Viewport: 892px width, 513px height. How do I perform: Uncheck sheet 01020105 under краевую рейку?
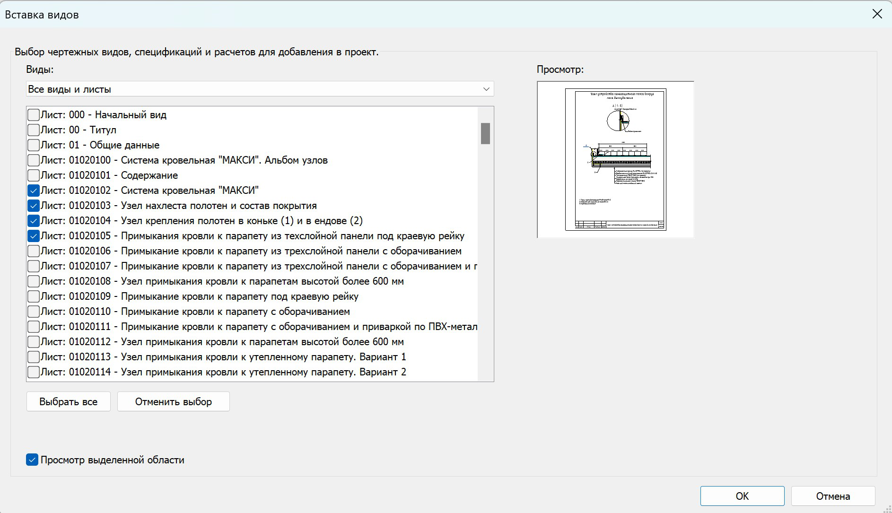pos(34,236)
